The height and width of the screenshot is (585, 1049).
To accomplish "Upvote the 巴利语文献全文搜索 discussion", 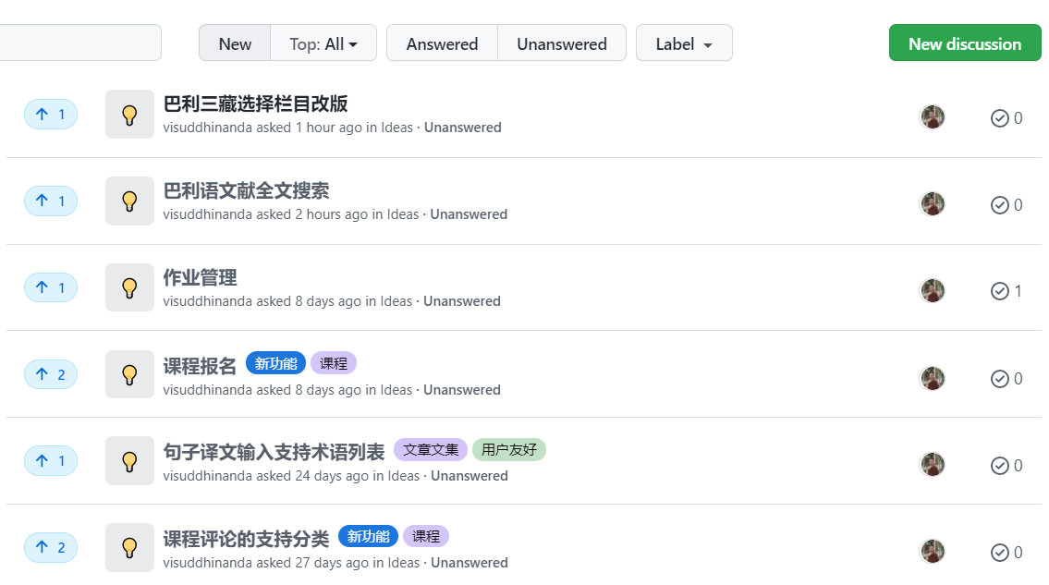I will click(x=51, y=201).
